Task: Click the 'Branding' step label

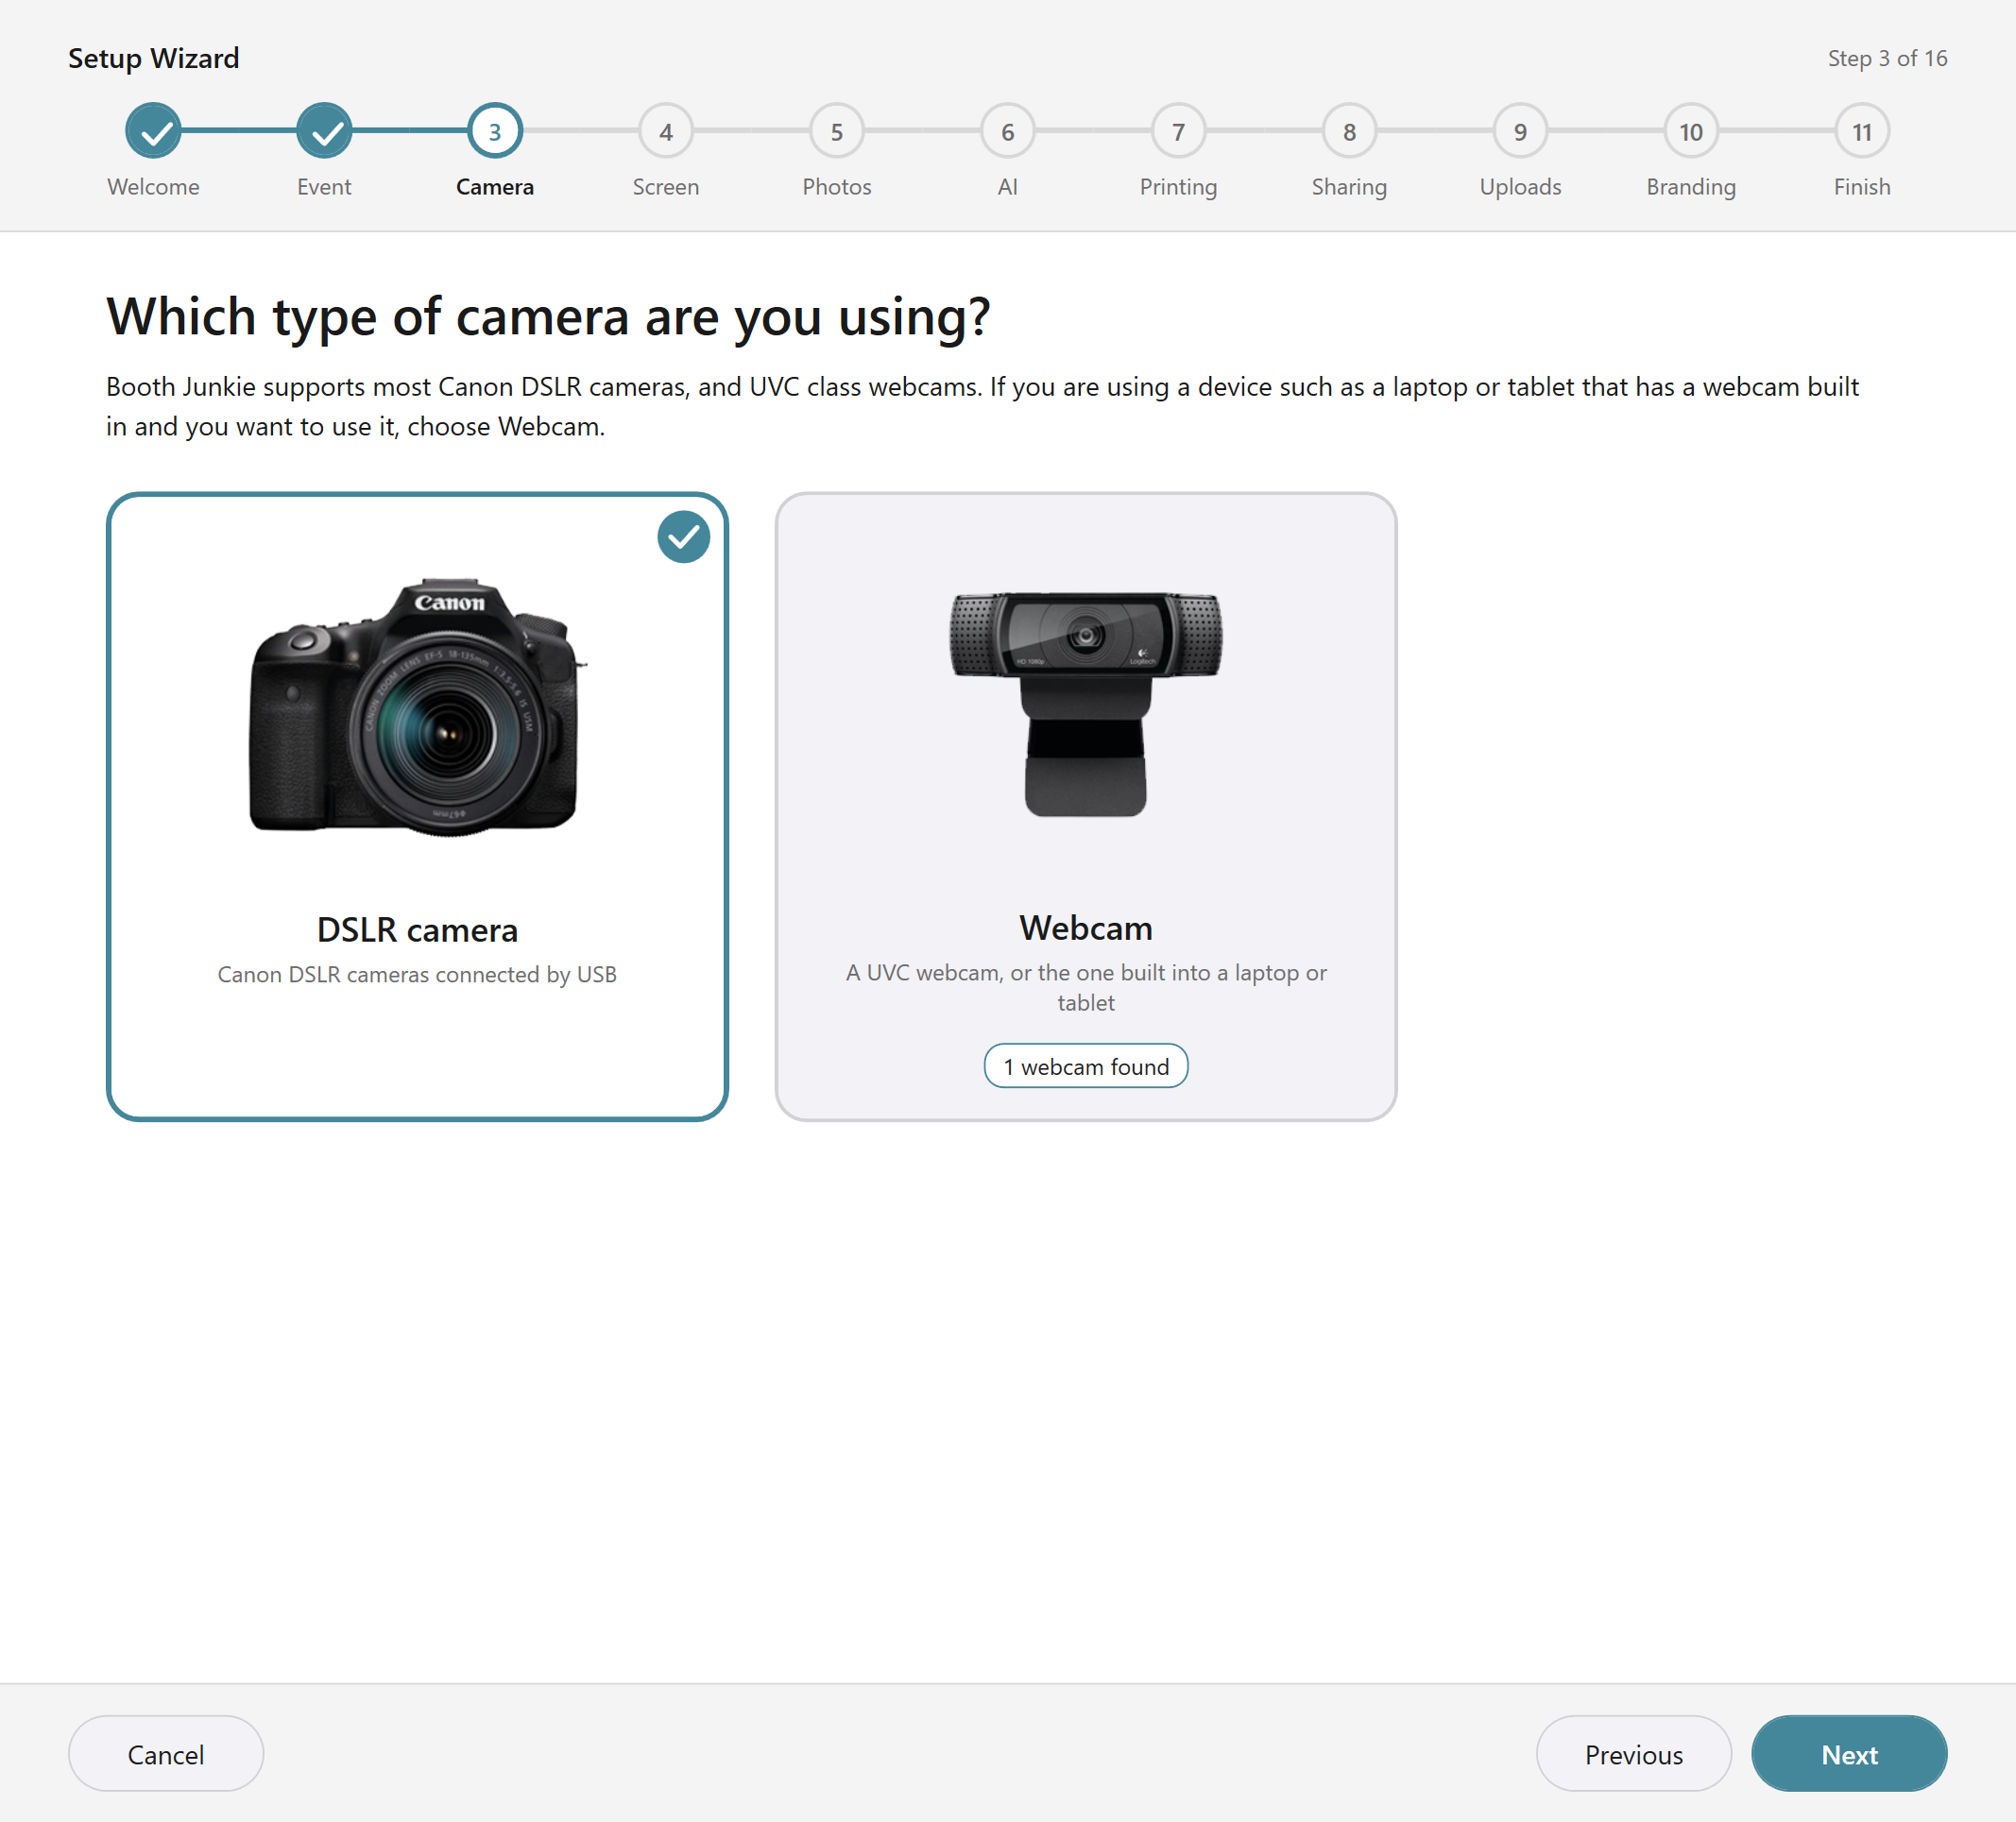Action: click(1691, 187)
